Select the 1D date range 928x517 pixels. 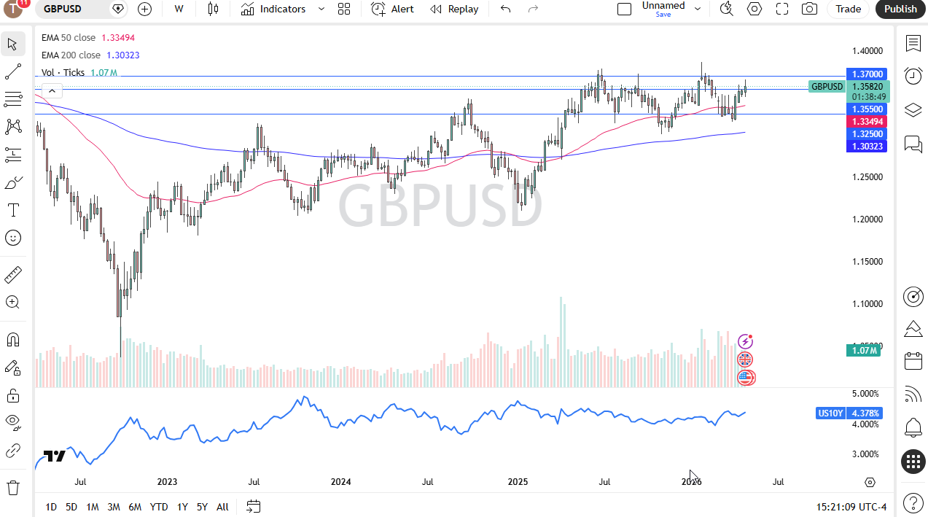[x=51, y=507]
